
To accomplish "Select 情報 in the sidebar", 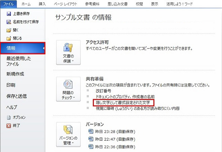I will point(23,48).
